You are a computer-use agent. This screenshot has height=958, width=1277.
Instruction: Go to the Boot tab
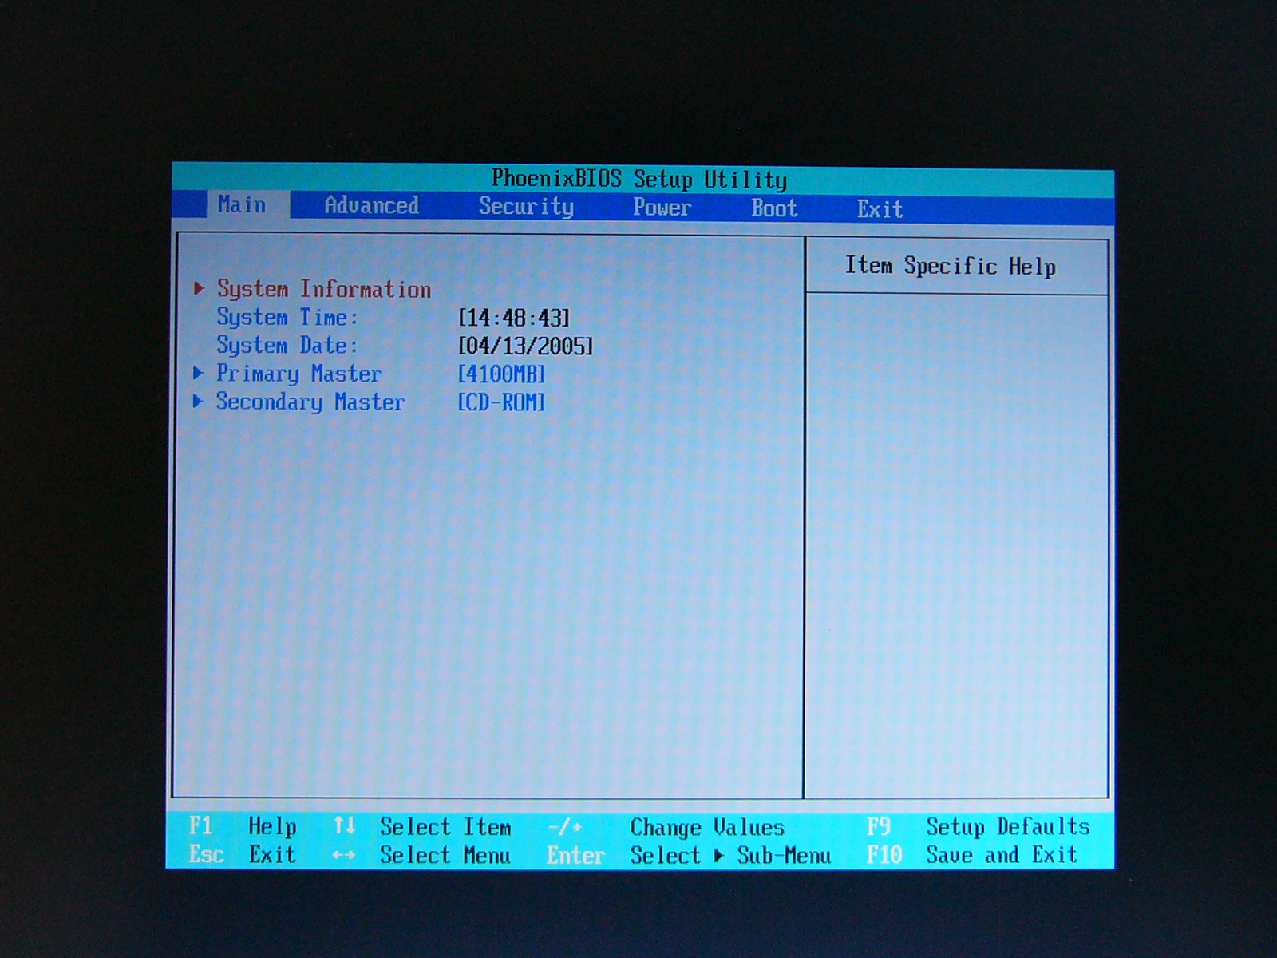[x=773, y=208]
